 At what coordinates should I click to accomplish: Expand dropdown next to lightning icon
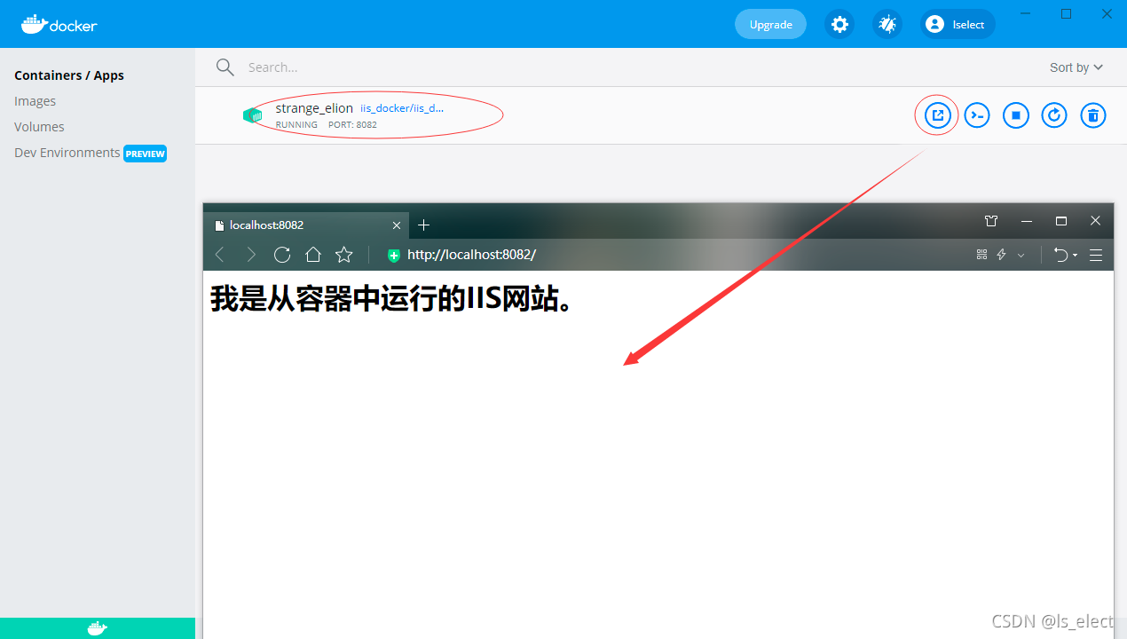(x=1021, y=256)
